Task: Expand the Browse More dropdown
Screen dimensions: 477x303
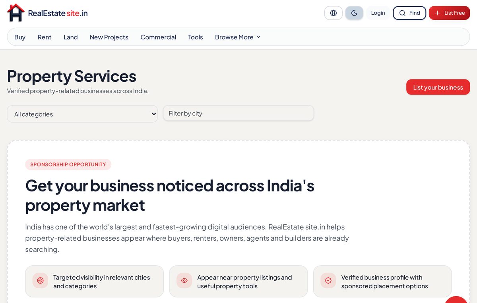Action: click(x=238, y=37)
